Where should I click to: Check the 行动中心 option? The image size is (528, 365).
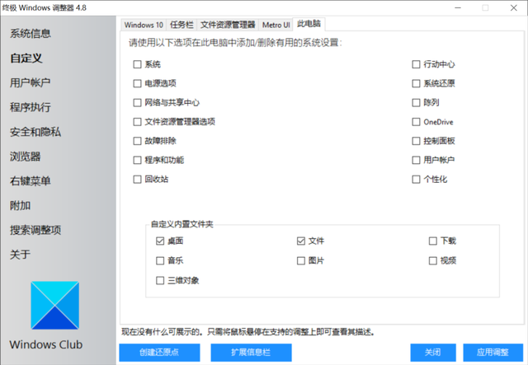click(416, 64)
